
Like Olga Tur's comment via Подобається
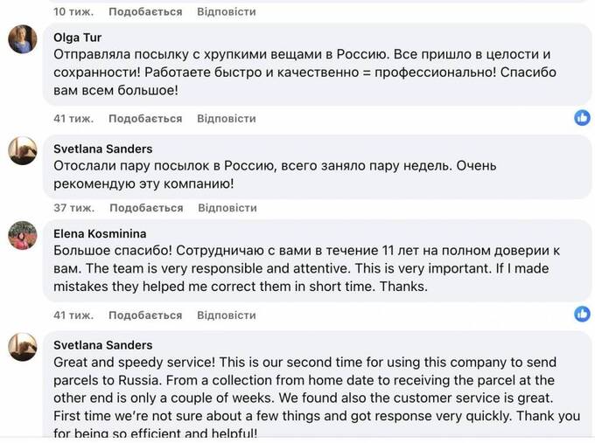(x=146, y=118)
